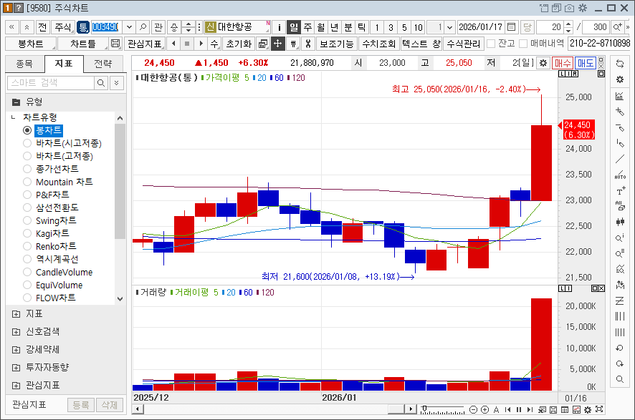
Task: Select the trend line drawing tool
Action: (x=620, y=159)
